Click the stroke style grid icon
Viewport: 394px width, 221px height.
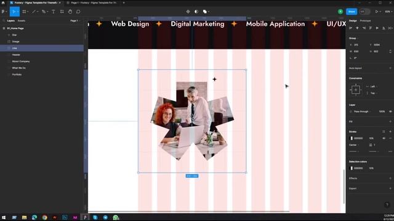(384, 131)
